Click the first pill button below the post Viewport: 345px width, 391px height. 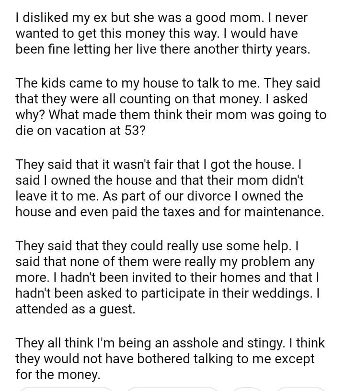tap(67, 389)
